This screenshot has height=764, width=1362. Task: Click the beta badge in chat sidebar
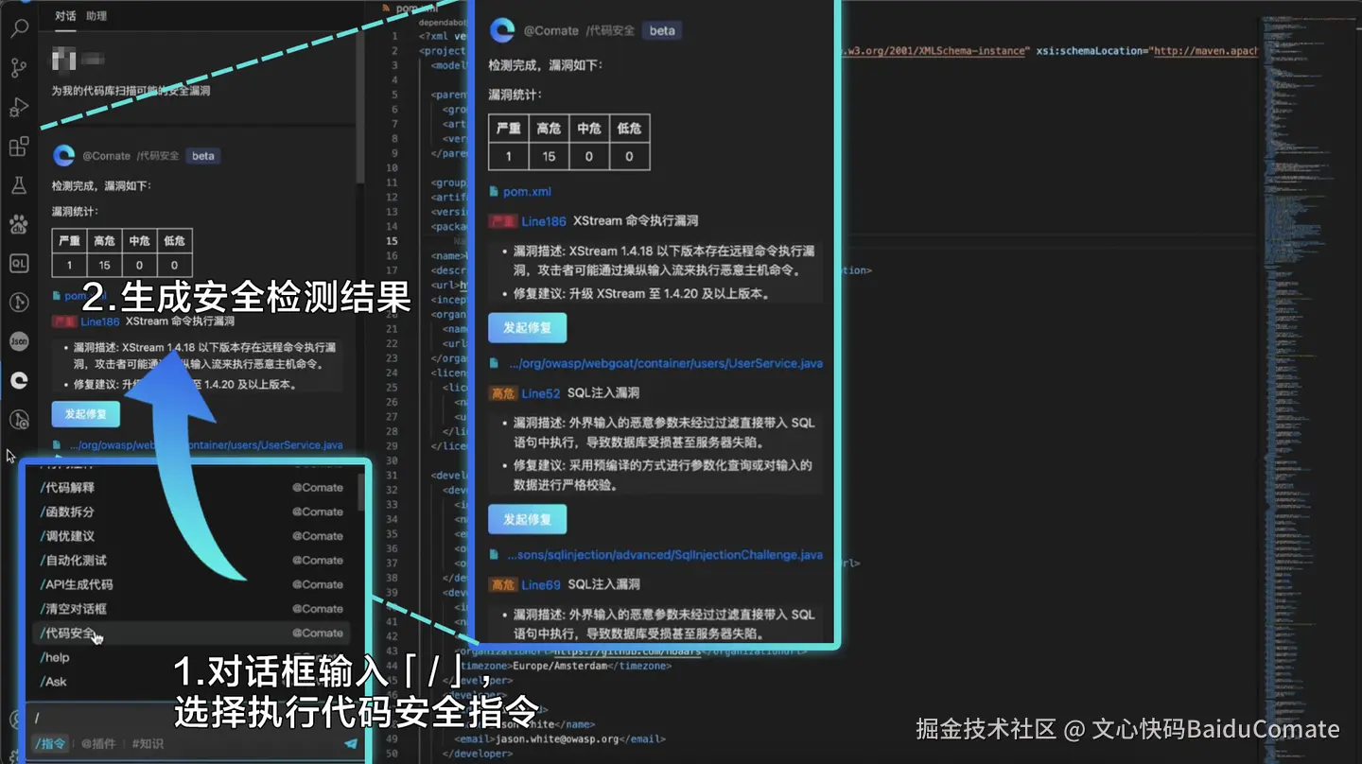[203, 156]
